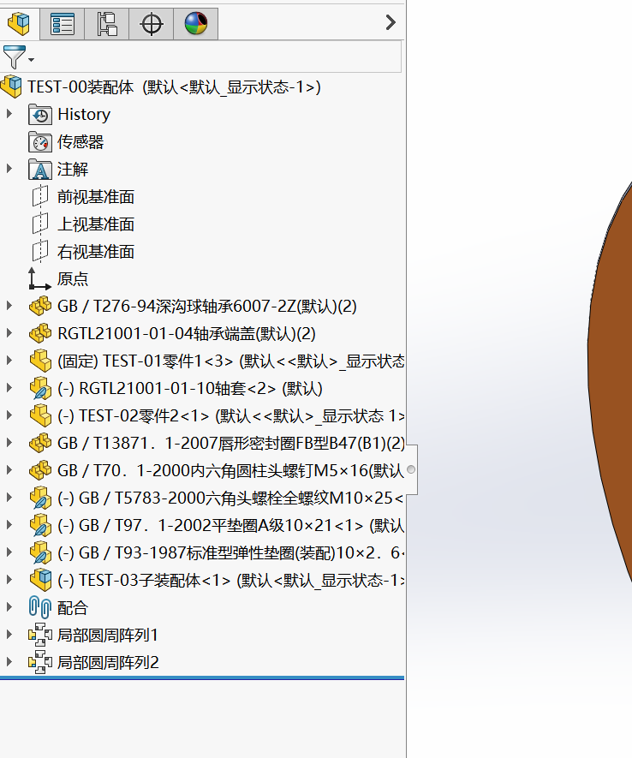The width and height of the screenshot is (632, 758).
Task: Switch to the ConfigurationManager tab
Action: click(107, 24)
